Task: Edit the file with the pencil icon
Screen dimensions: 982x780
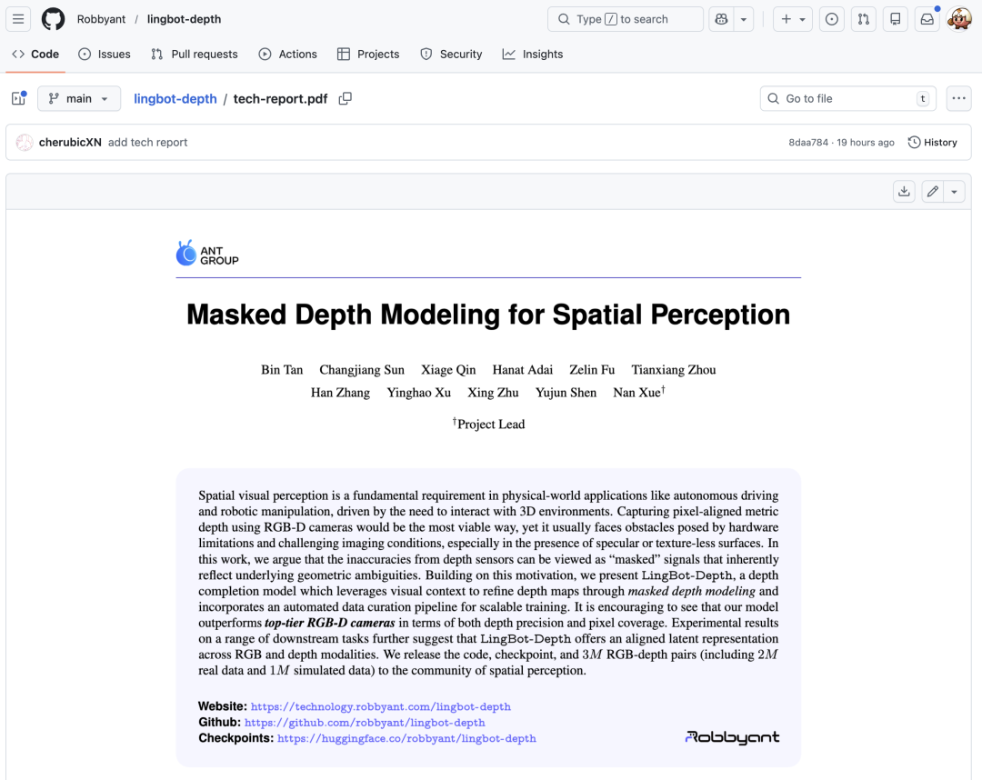Action: (933, 192)
